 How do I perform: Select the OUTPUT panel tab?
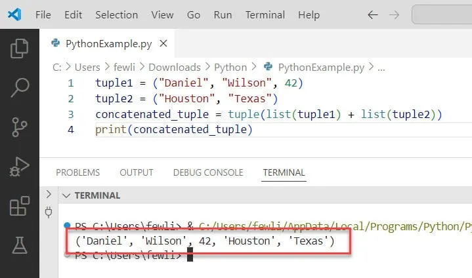tap(137, 172)
